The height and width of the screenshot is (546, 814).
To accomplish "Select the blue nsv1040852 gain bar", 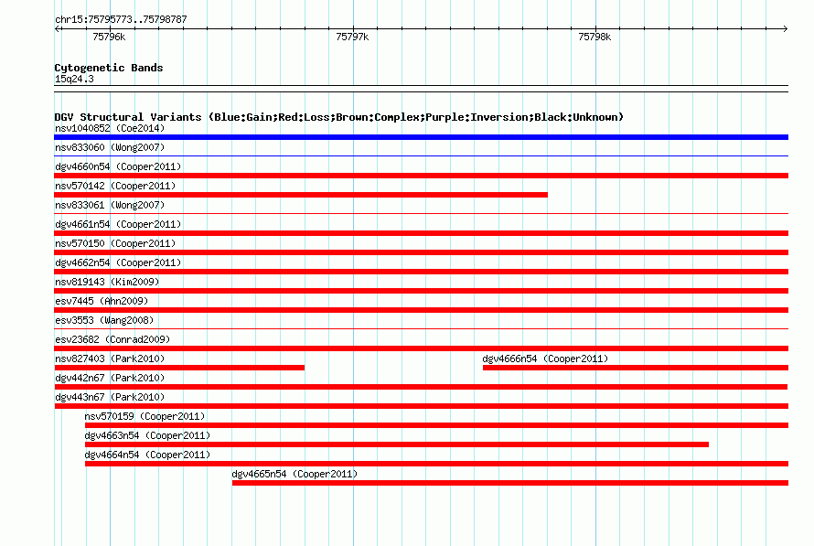I will click(x=421, y=137).
